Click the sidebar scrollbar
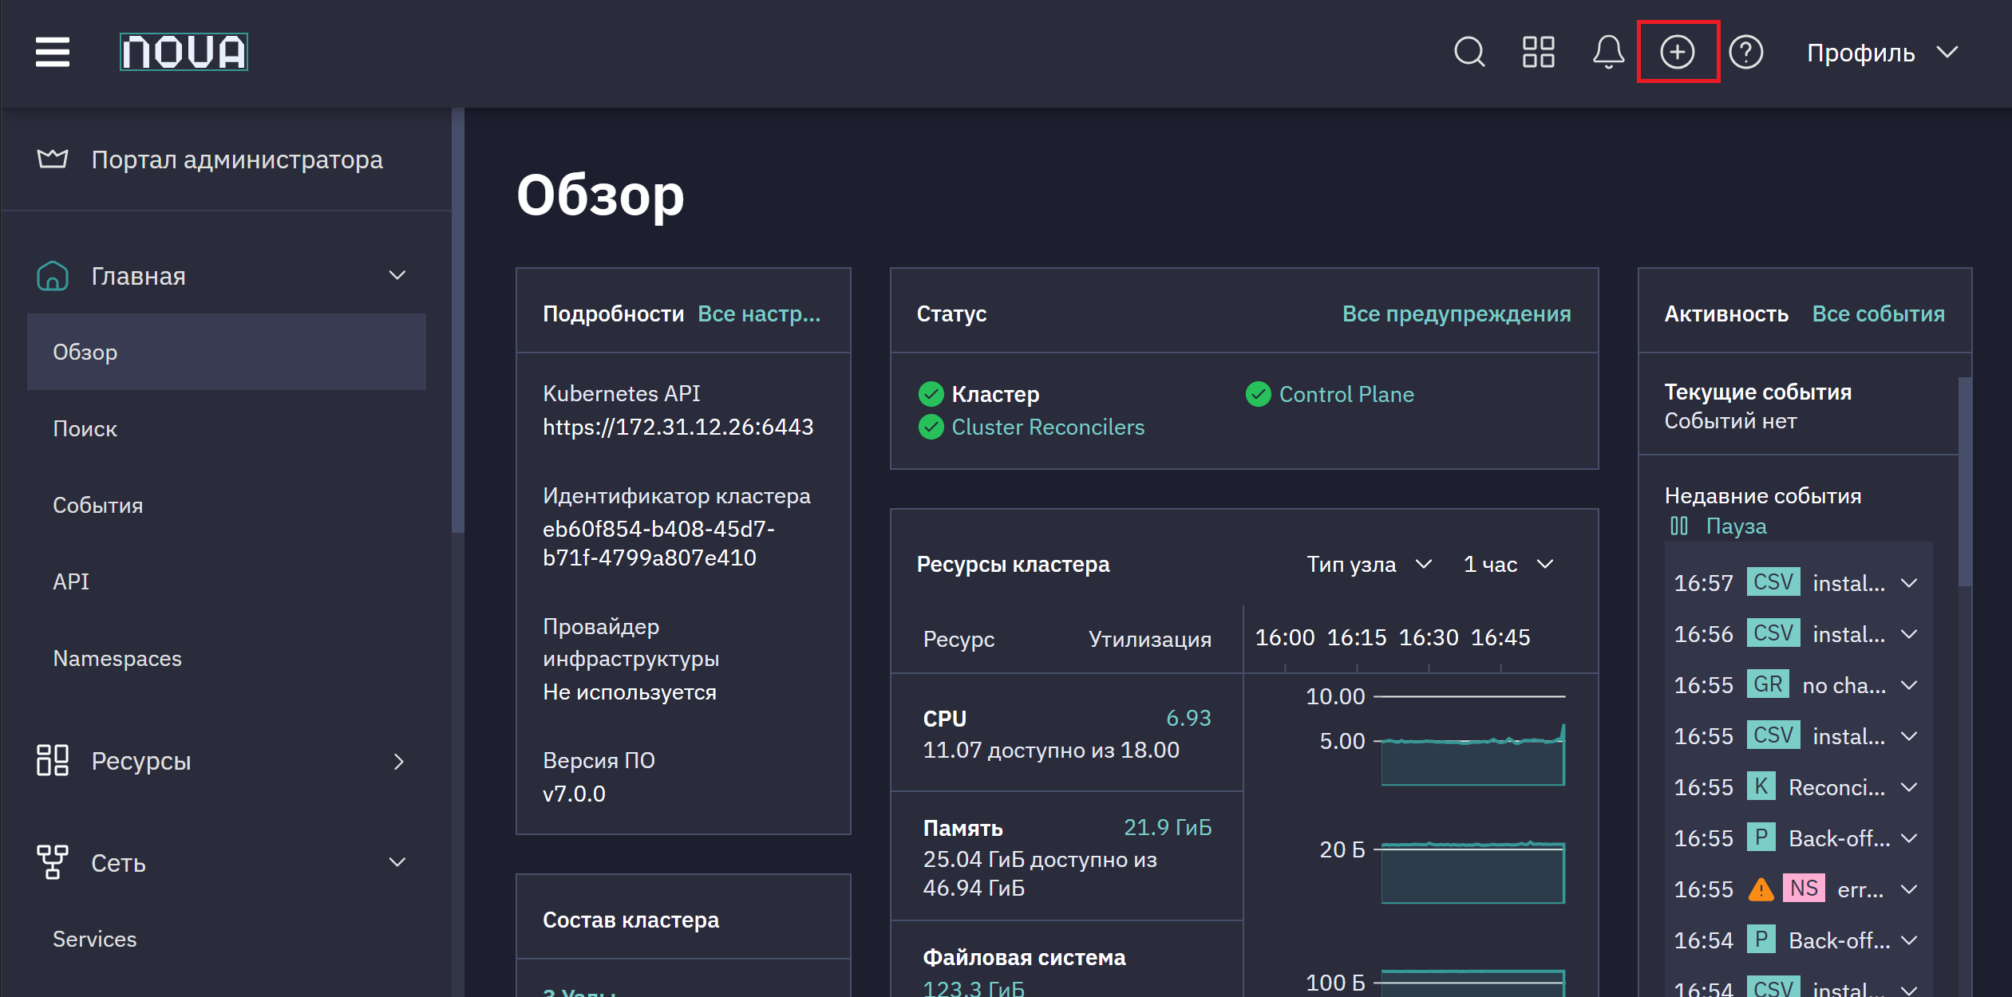 pyautogui.click(x=457, y=321)
